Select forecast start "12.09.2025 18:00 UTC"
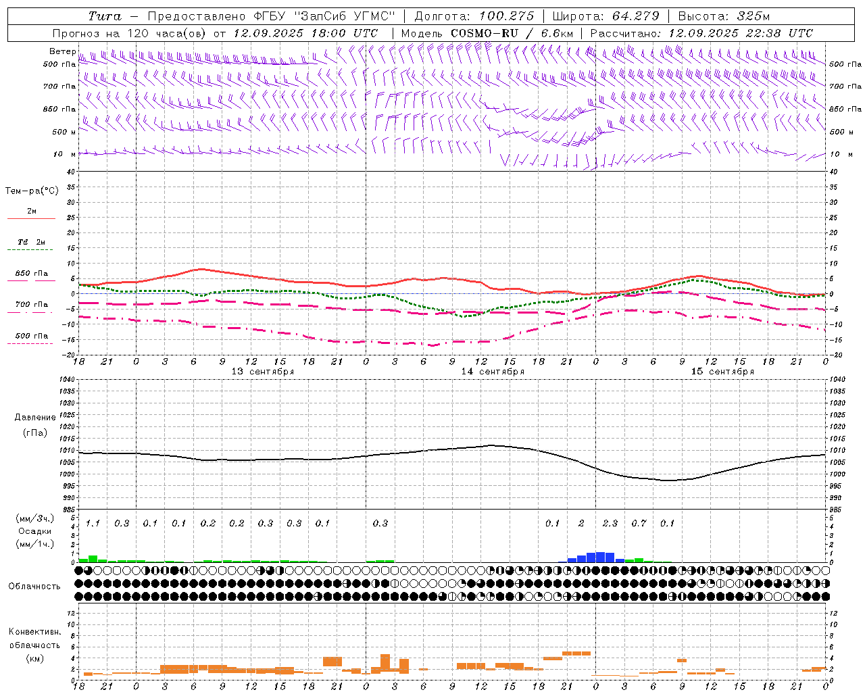Screen dimensions: 865x692 tap(307, 33)
